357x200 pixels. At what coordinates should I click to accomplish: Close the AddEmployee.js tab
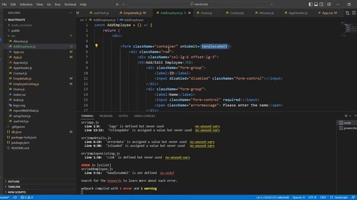coord(190,13)
